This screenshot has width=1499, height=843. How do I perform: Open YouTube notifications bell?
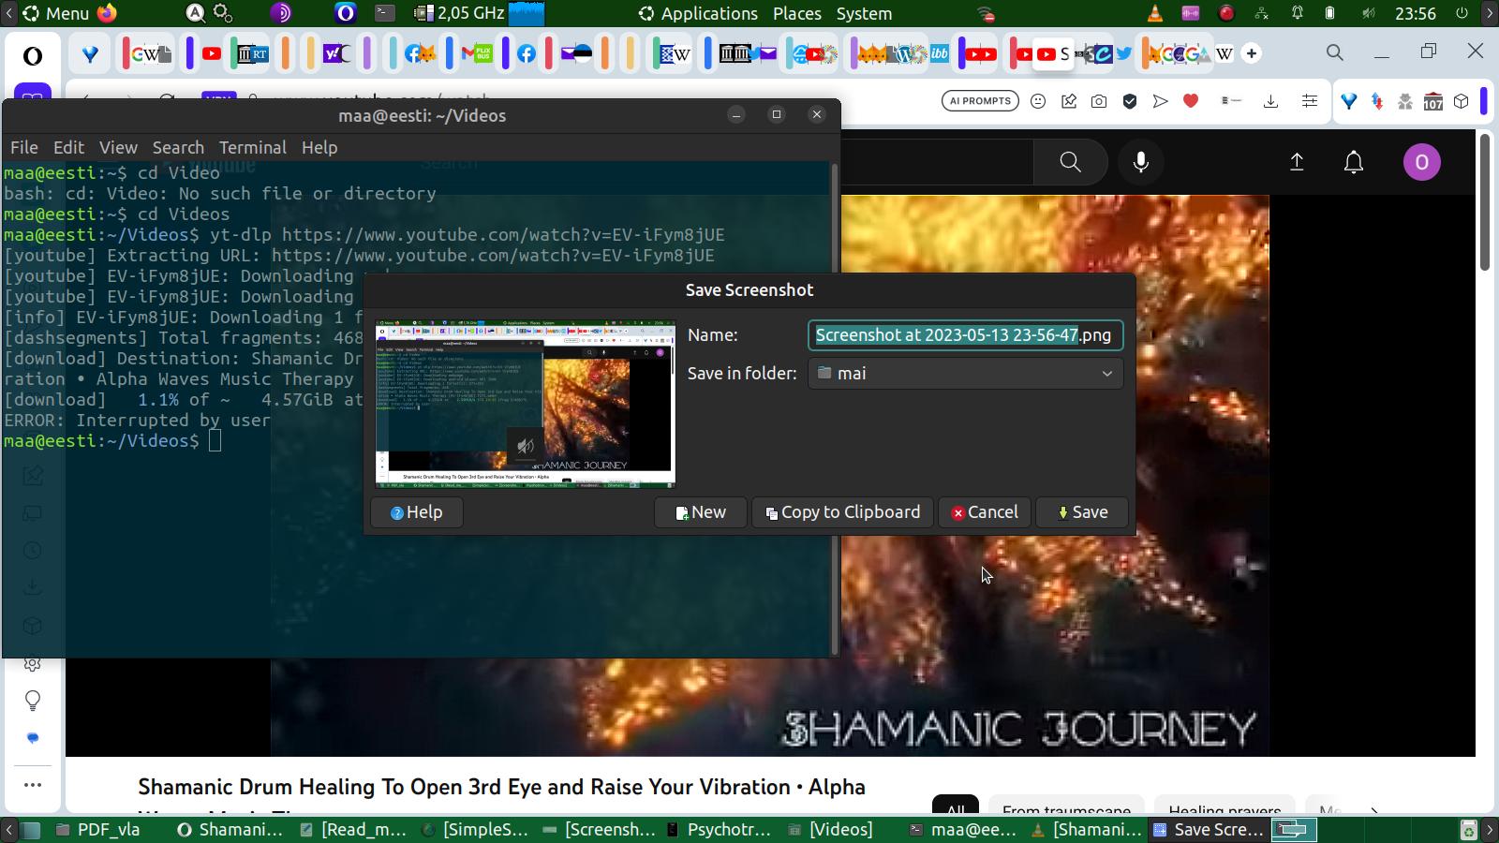[x=1354, y=162]
